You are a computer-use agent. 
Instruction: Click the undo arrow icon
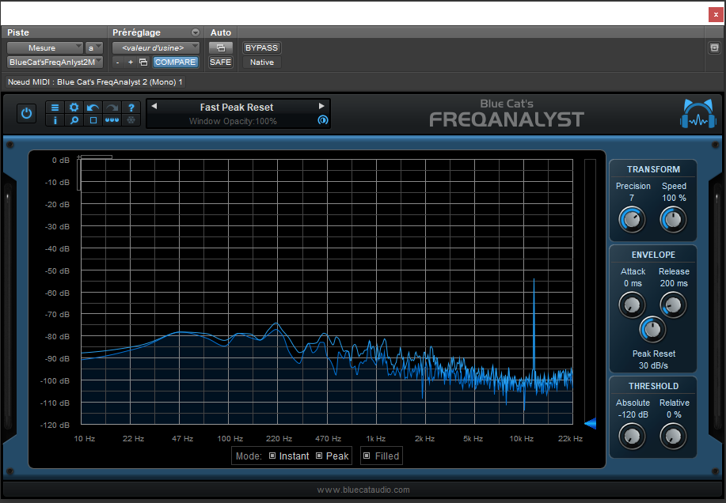point(93,108)
